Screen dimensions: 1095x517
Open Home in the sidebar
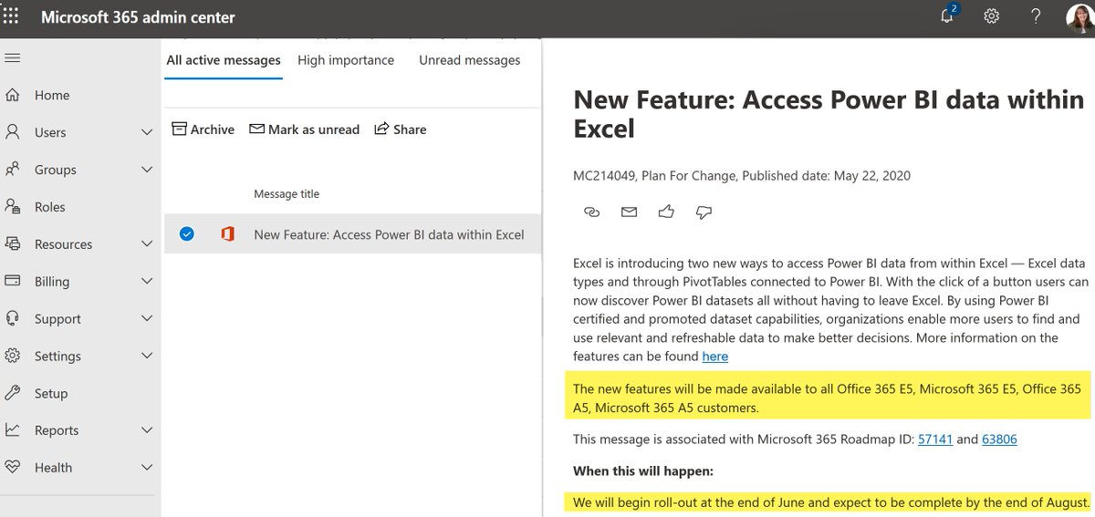coord(52,95)
